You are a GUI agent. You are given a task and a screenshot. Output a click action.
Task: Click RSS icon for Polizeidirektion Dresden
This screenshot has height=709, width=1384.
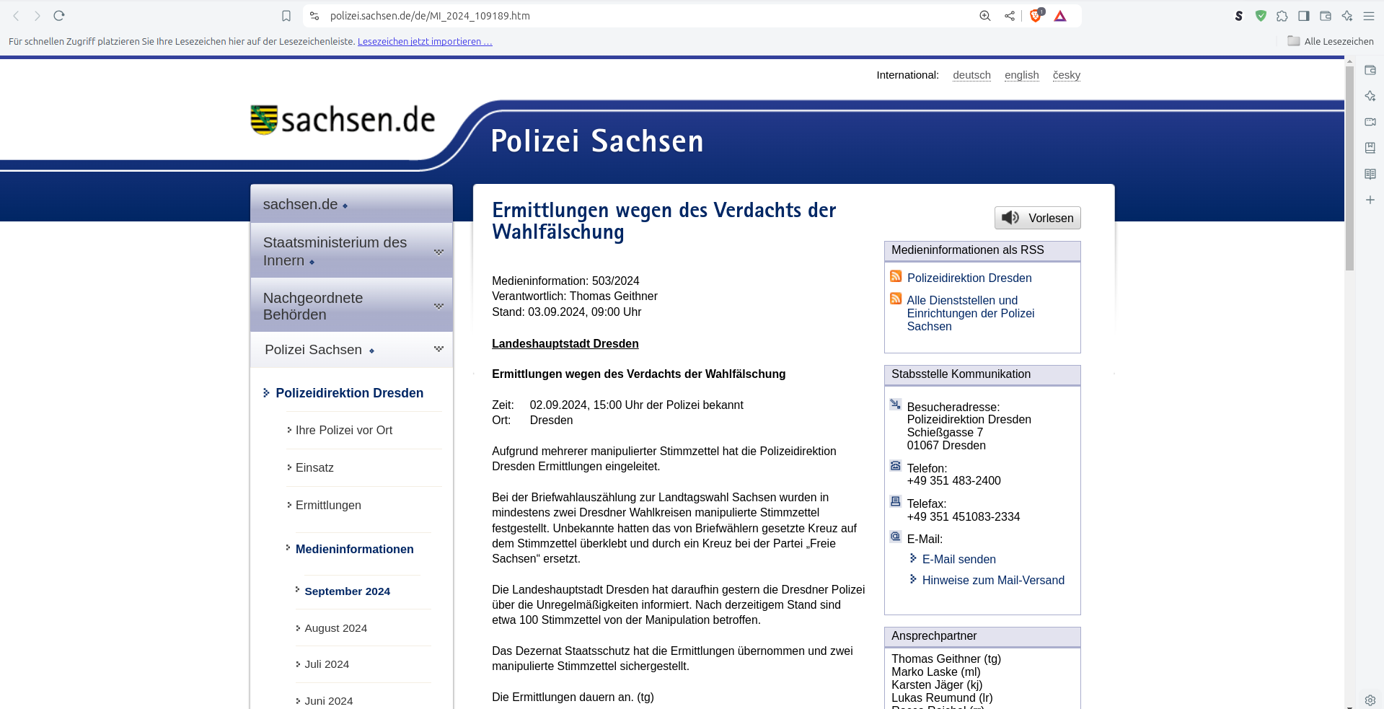(896, 276)
